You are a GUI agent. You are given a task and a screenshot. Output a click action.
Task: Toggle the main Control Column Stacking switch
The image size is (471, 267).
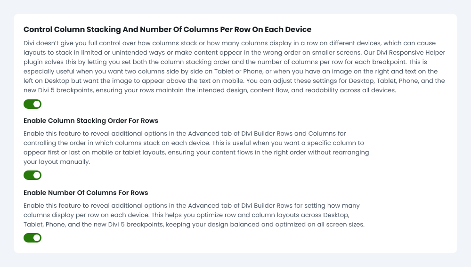(32, 104)
